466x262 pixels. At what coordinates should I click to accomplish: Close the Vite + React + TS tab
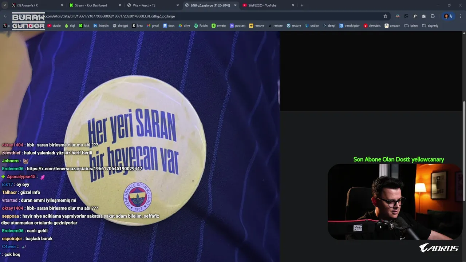tap(178, 5)
